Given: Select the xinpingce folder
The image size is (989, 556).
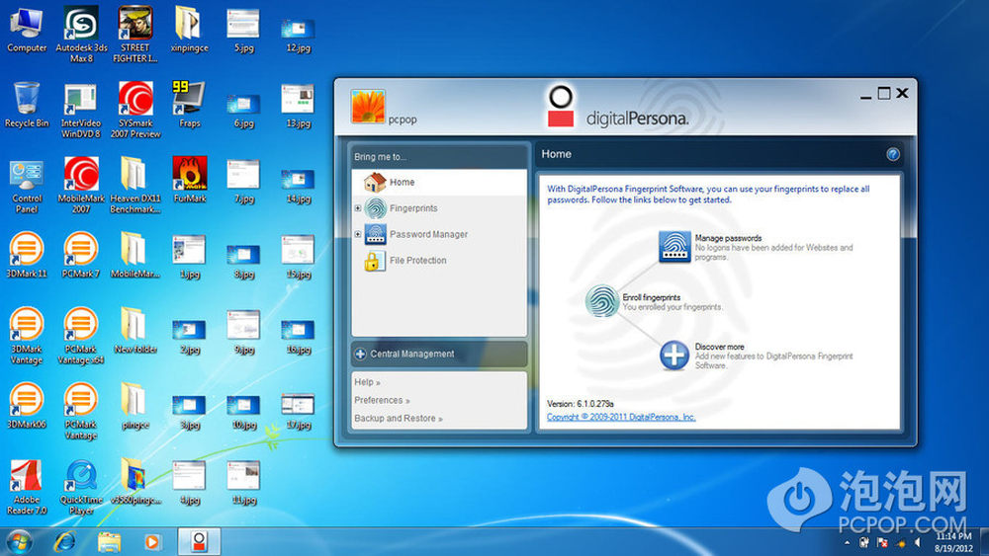Looking at the screenshot, I should point(189,31).
